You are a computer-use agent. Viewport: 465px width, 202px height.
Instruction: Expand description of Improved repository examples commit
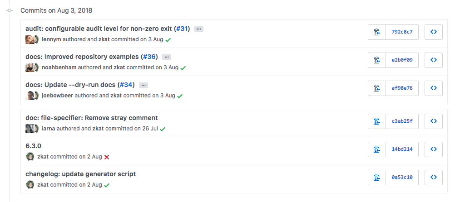click(x=166, y=57)
